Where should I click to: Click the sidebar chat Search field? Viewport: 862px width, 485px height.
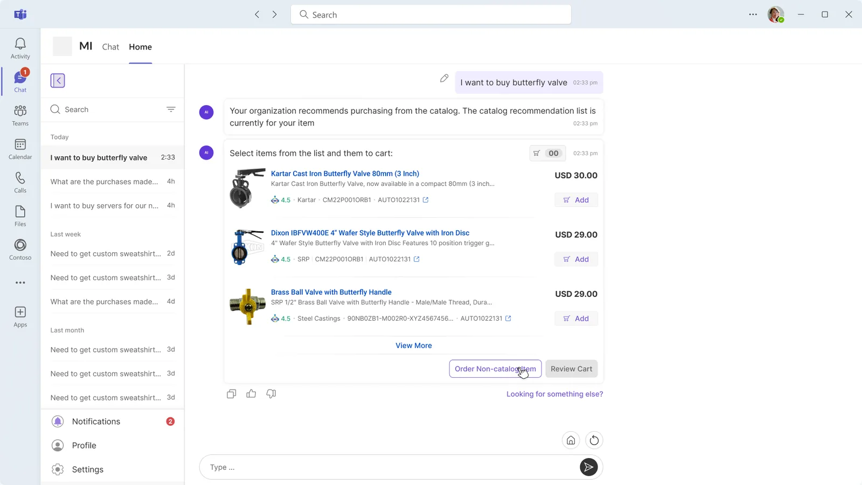pyautogui.click(x=113, y=109)
